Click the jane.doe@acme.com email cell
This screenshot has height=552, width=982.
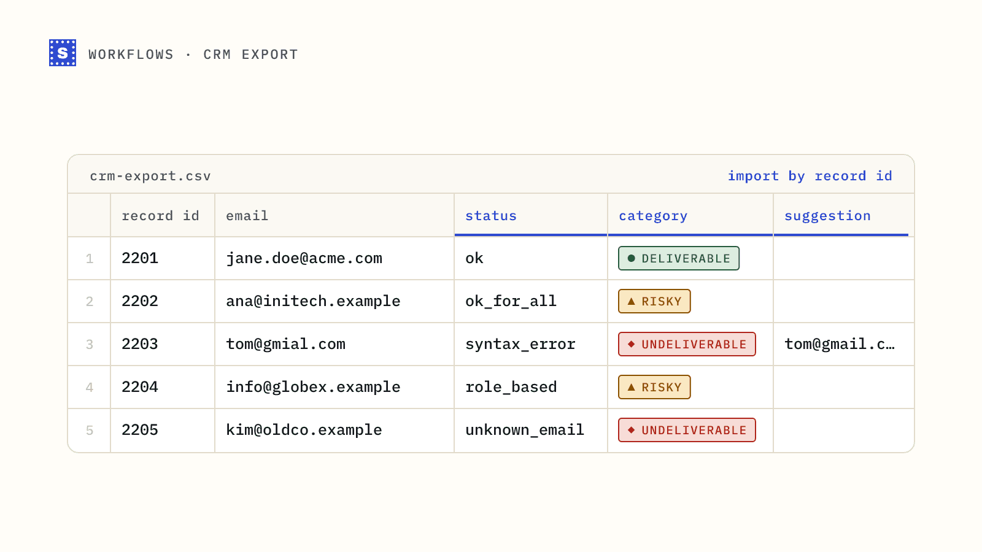click(334, 258)
